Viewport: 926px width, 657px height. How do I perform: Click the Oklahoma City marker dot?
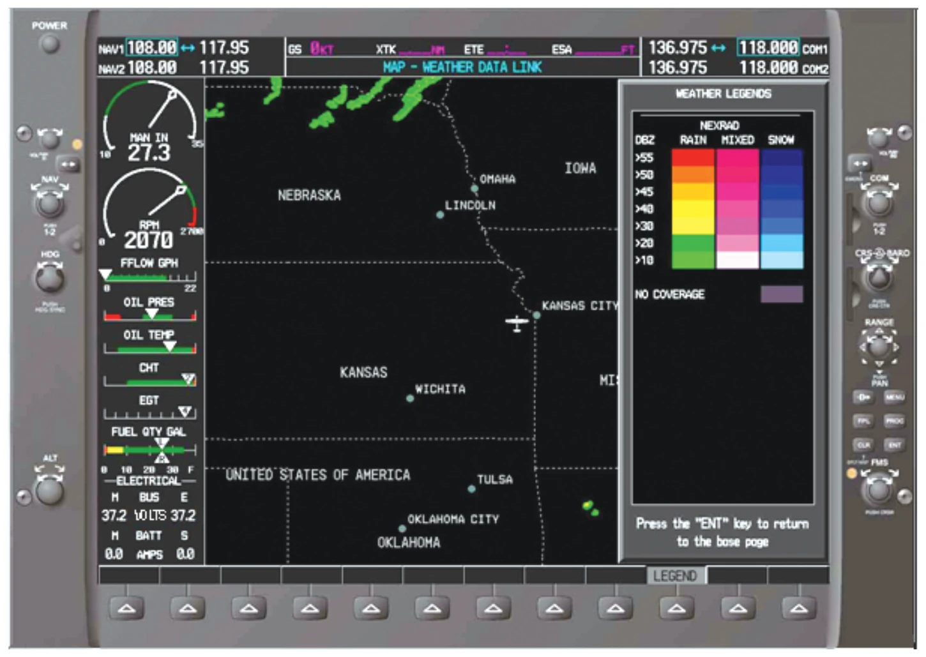[402, 529]
